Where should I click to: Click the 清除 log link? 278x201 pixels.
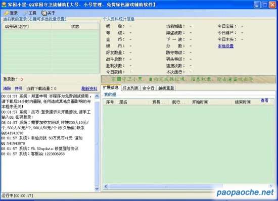point(7,88)
